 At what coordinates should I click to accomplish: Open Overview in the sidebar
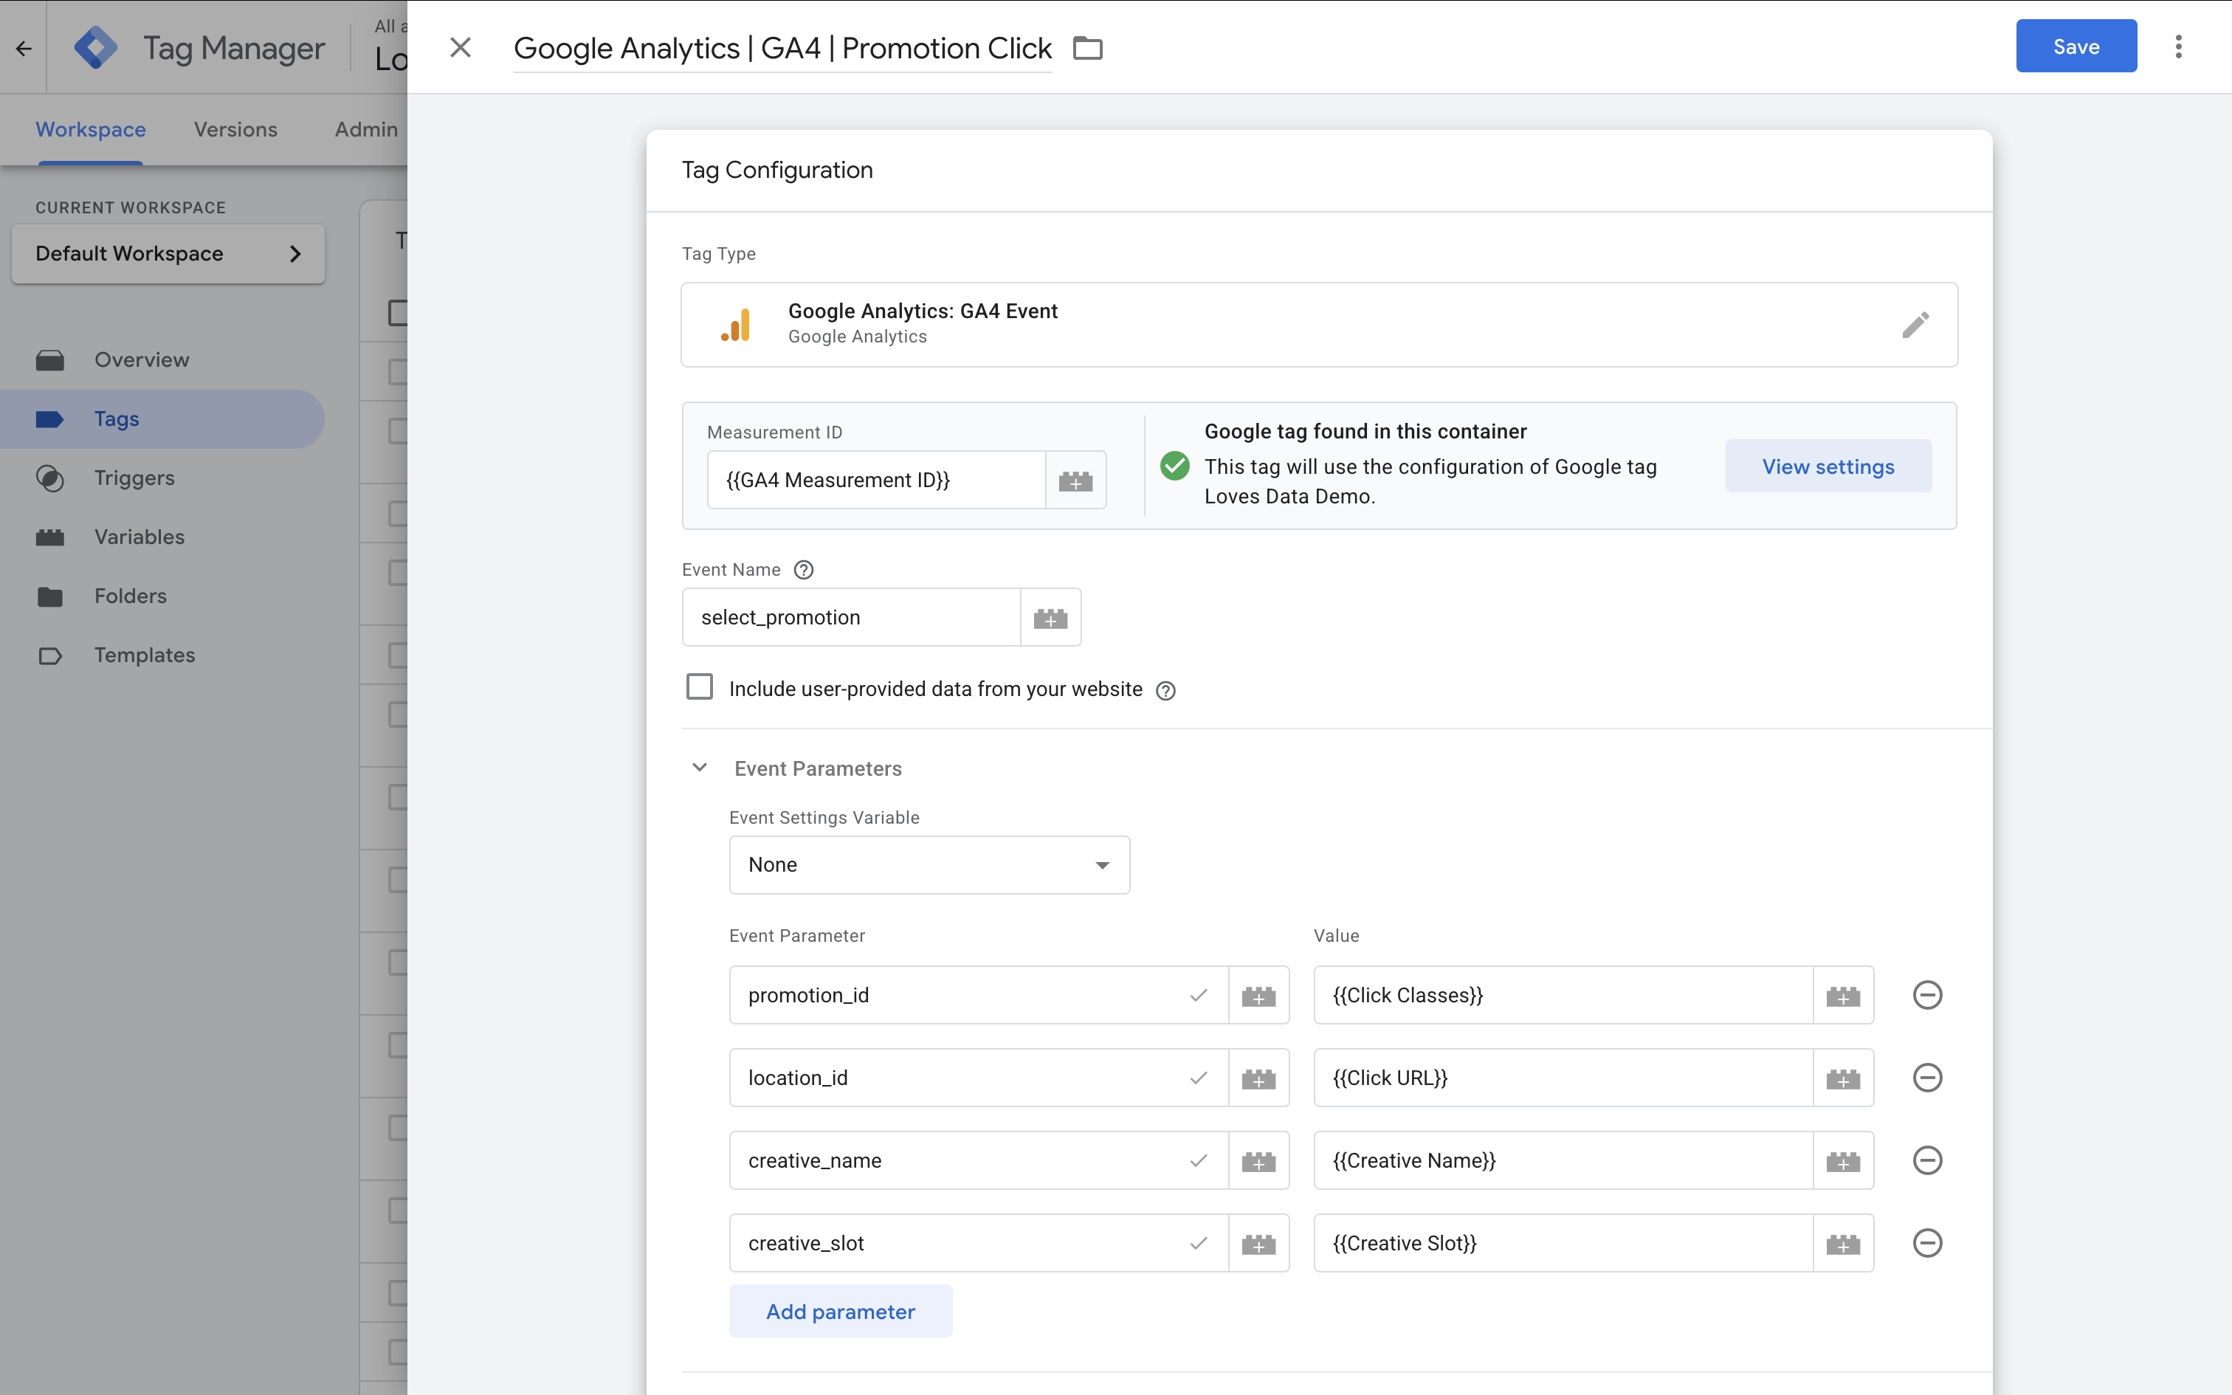pyautogui.click(x=162, y=360)
